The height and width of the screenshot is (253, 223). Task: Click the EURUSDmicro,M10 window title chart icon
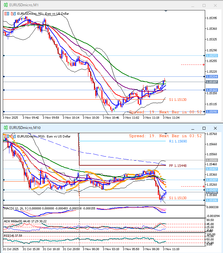[6, 128]
